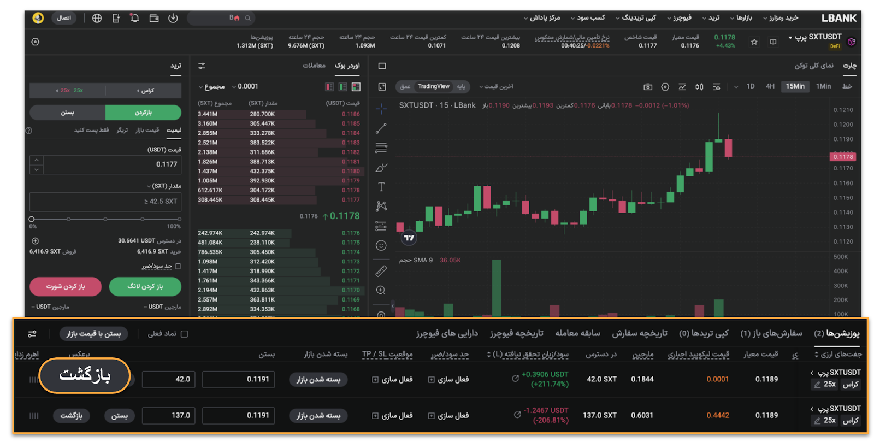Select بازکردن green open toggle
The height and width of the screenshot is (442, 874).
[x=143, y=113]
